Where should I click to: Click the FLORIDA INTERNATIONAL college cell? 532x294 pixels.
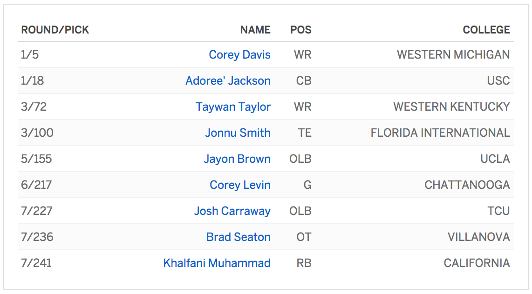pos(440,133)
